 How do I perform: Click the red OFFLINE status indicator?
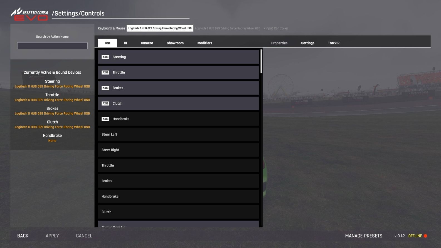click(425, 236)
